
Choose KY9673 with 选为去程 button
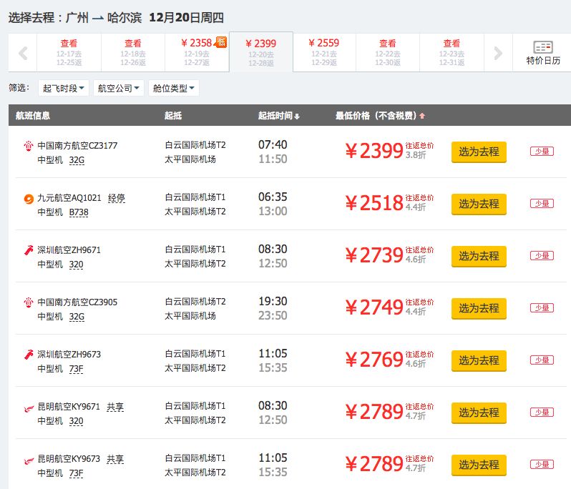(479, 465)
